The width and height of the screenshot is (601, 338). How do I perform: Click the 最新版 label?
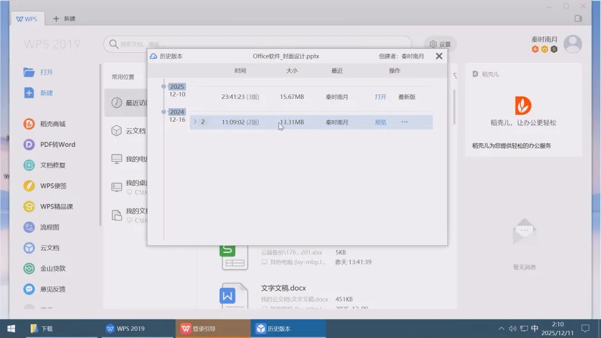coord(407,97)
